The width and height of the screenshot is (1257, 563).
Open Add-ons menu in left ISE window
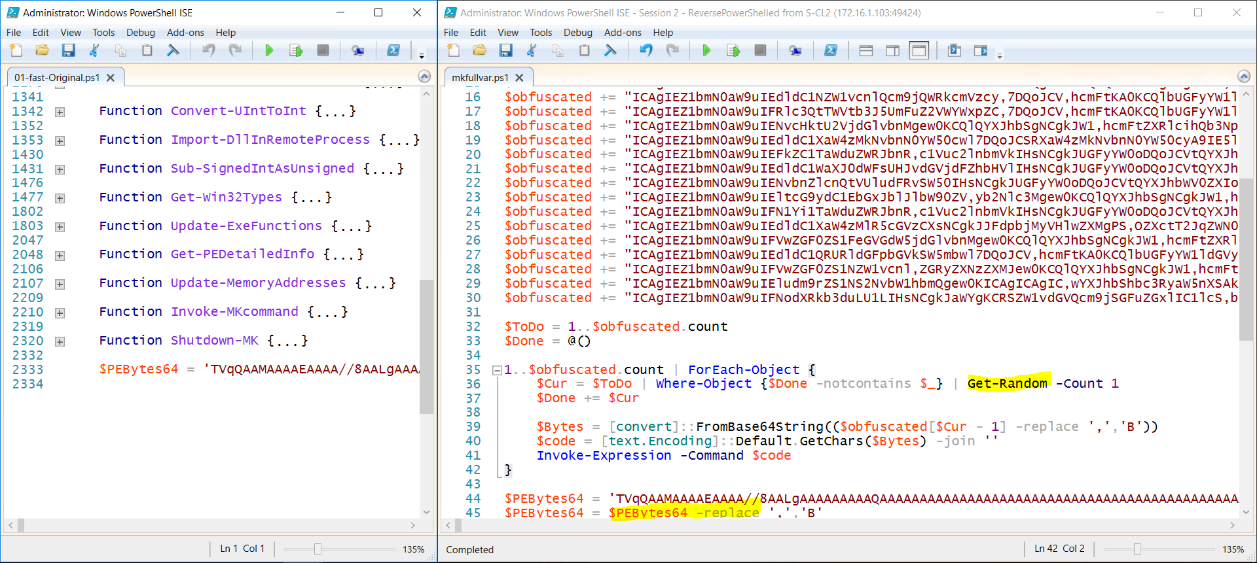[185, 32]
